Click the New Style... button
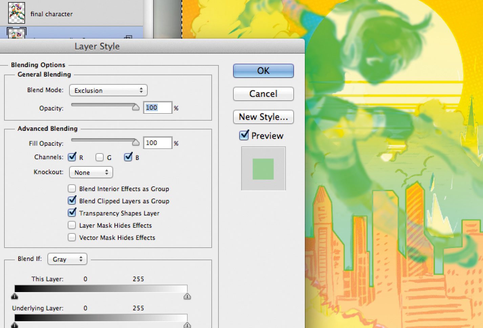The image size is (483, 328). click(x=263, y=117)
